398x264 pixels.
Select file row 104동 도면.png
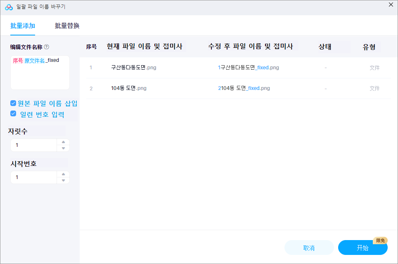pyautogui.click(x=239, y=89)
